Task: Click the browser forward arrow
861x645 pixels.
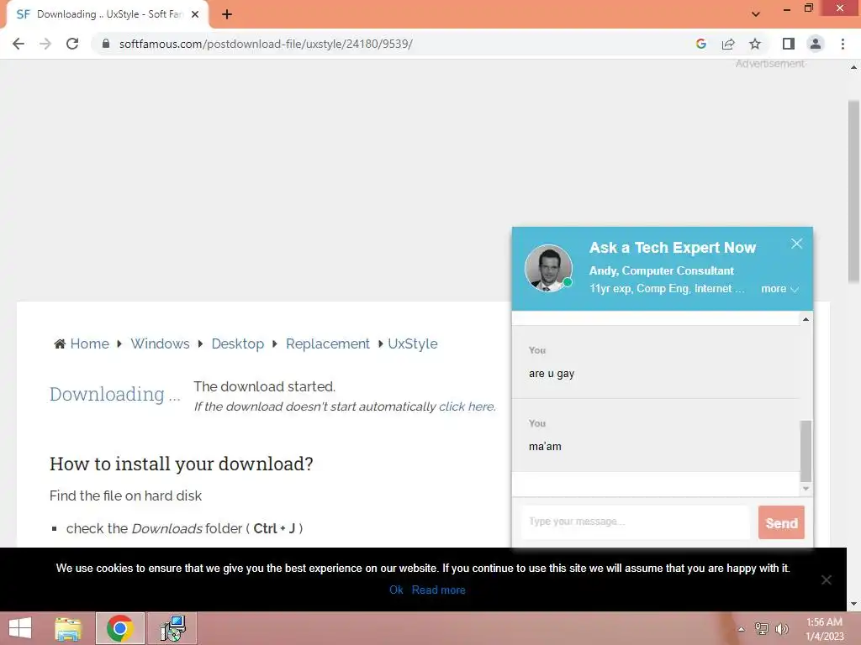Action: (x=45, y=44)
